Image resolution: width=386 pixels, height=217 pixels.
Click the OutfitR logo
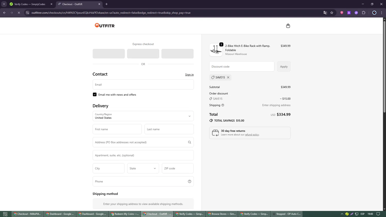tap(104, 25)
